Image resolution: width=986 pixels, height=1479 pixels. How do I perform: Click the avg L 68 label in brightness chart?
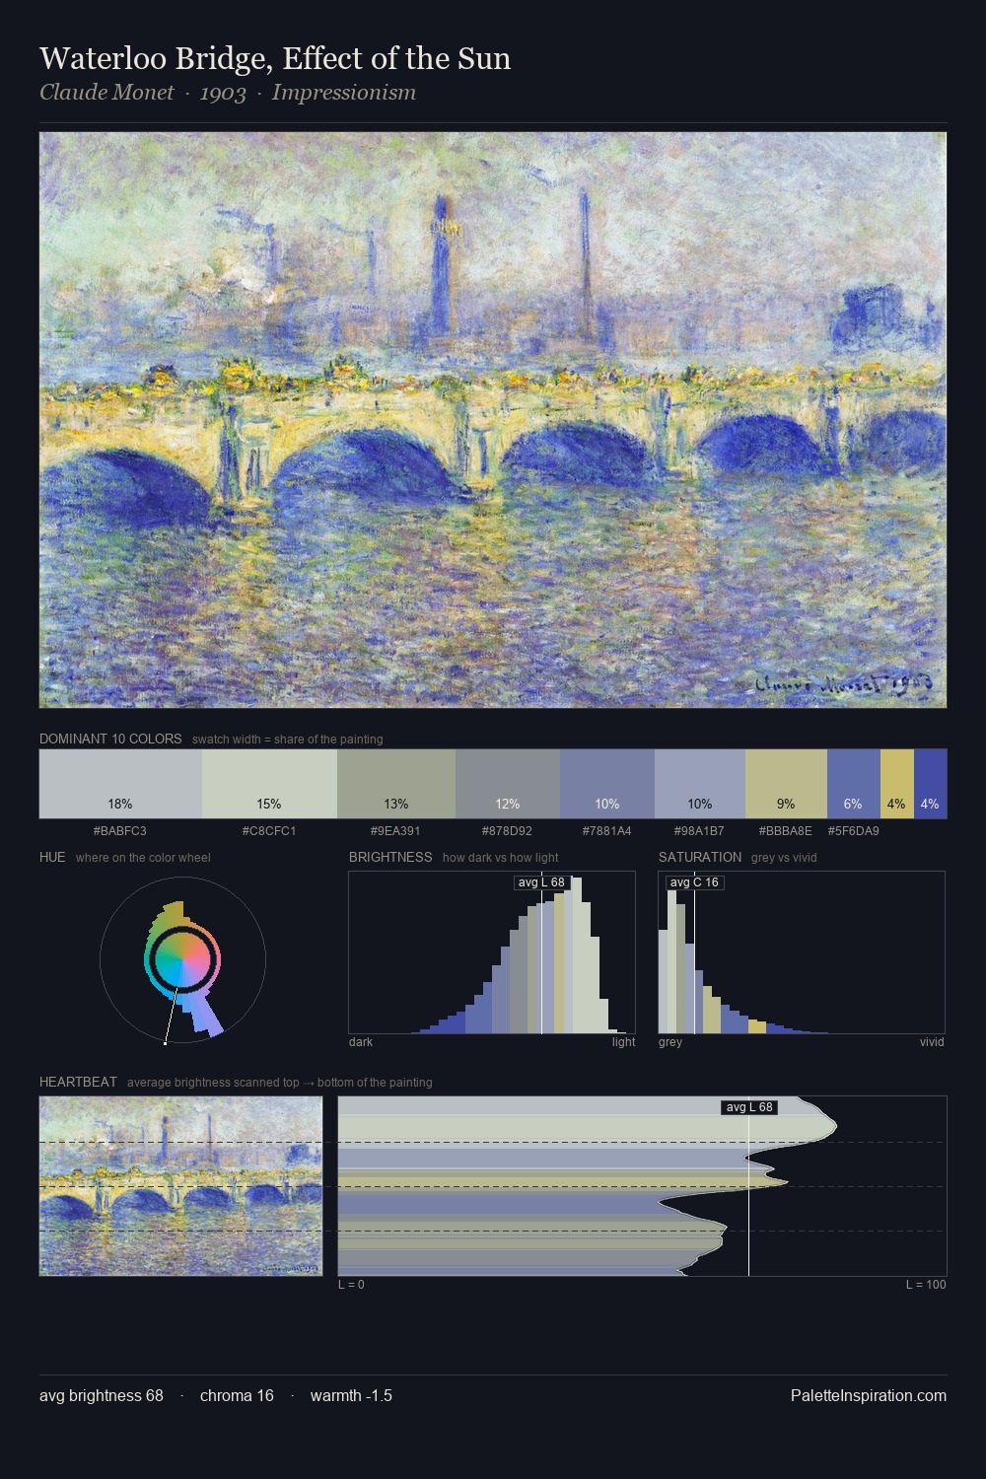[541, 882]
